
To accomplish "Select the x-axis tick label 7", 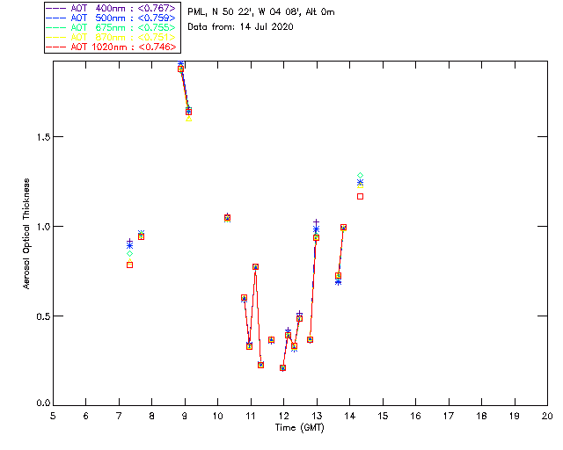I will click(119, 417).
